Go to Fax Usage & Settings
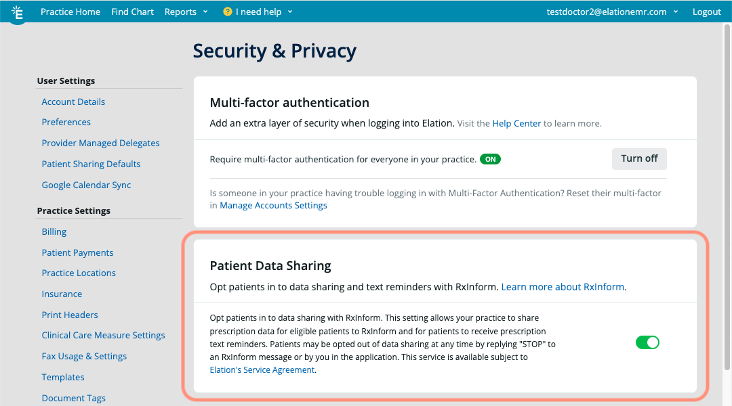This screenshot has height=406, width=732. point(84,356)
